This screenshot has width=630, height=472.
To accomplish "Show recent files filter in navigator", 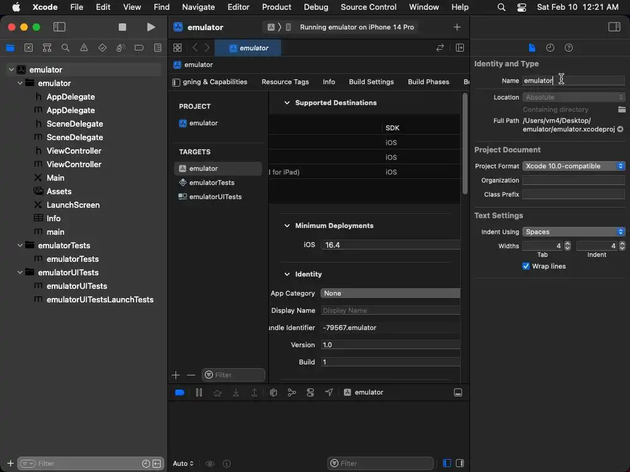I will (146, 463).
